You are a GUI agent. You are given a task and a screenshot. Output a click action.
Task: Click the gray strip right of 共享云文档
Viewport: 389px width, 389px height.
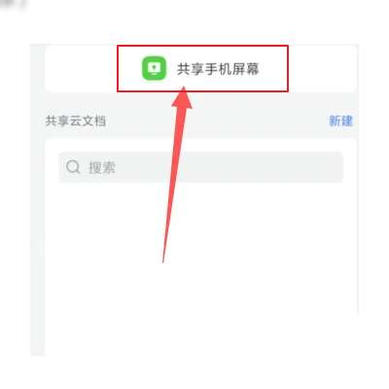click(217, 121)
